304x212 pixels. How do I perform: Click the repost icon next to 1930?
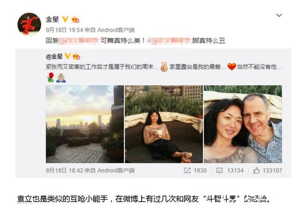click(187, 170)
